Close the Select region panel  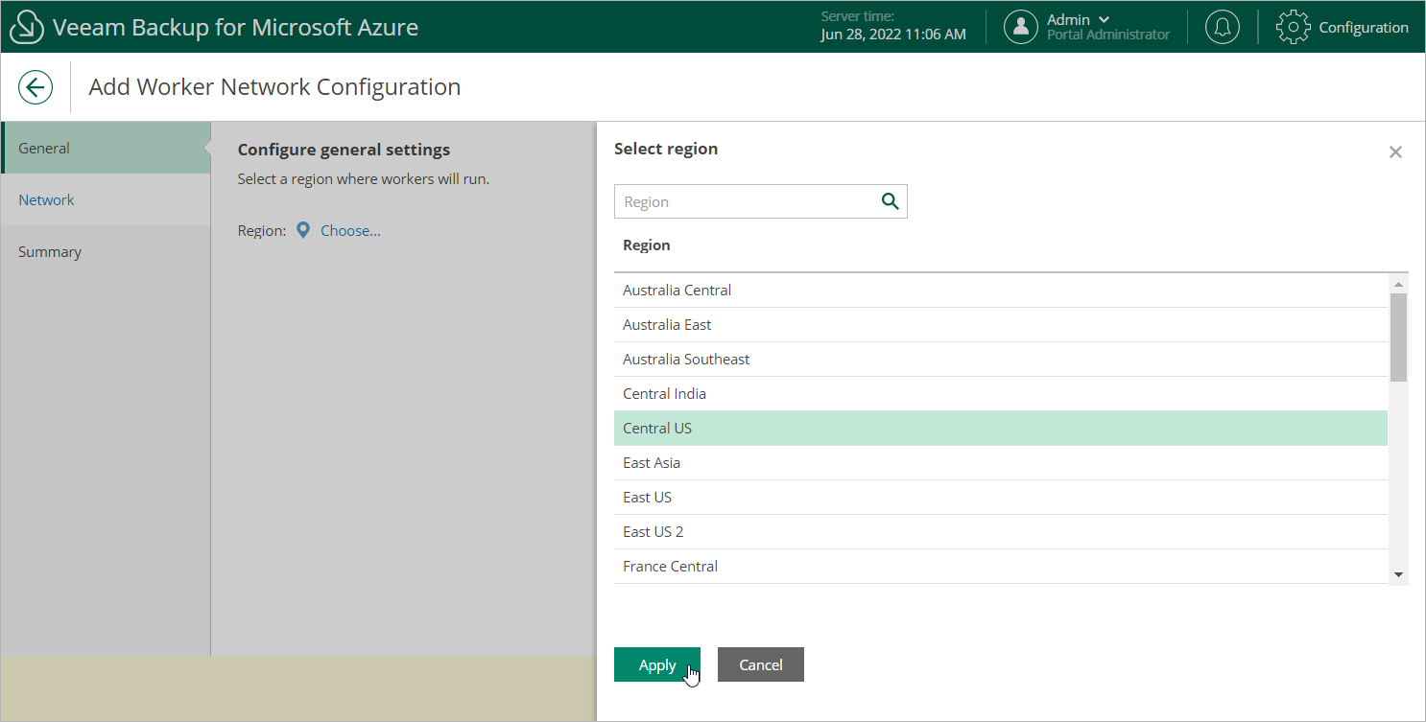click(1395, 151)
